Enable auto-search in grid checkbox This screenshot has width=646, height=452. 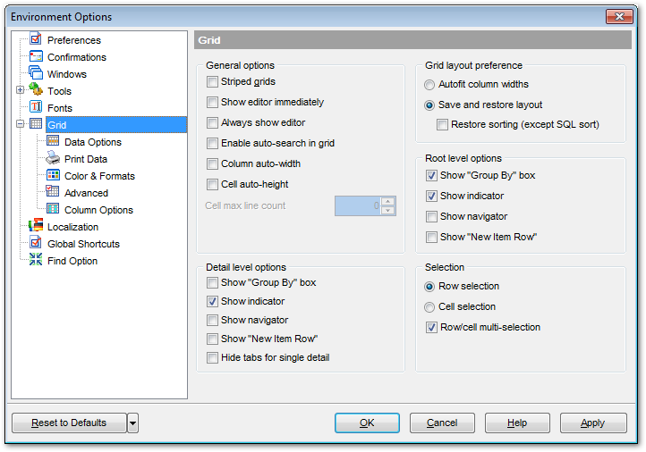point(212,144)
